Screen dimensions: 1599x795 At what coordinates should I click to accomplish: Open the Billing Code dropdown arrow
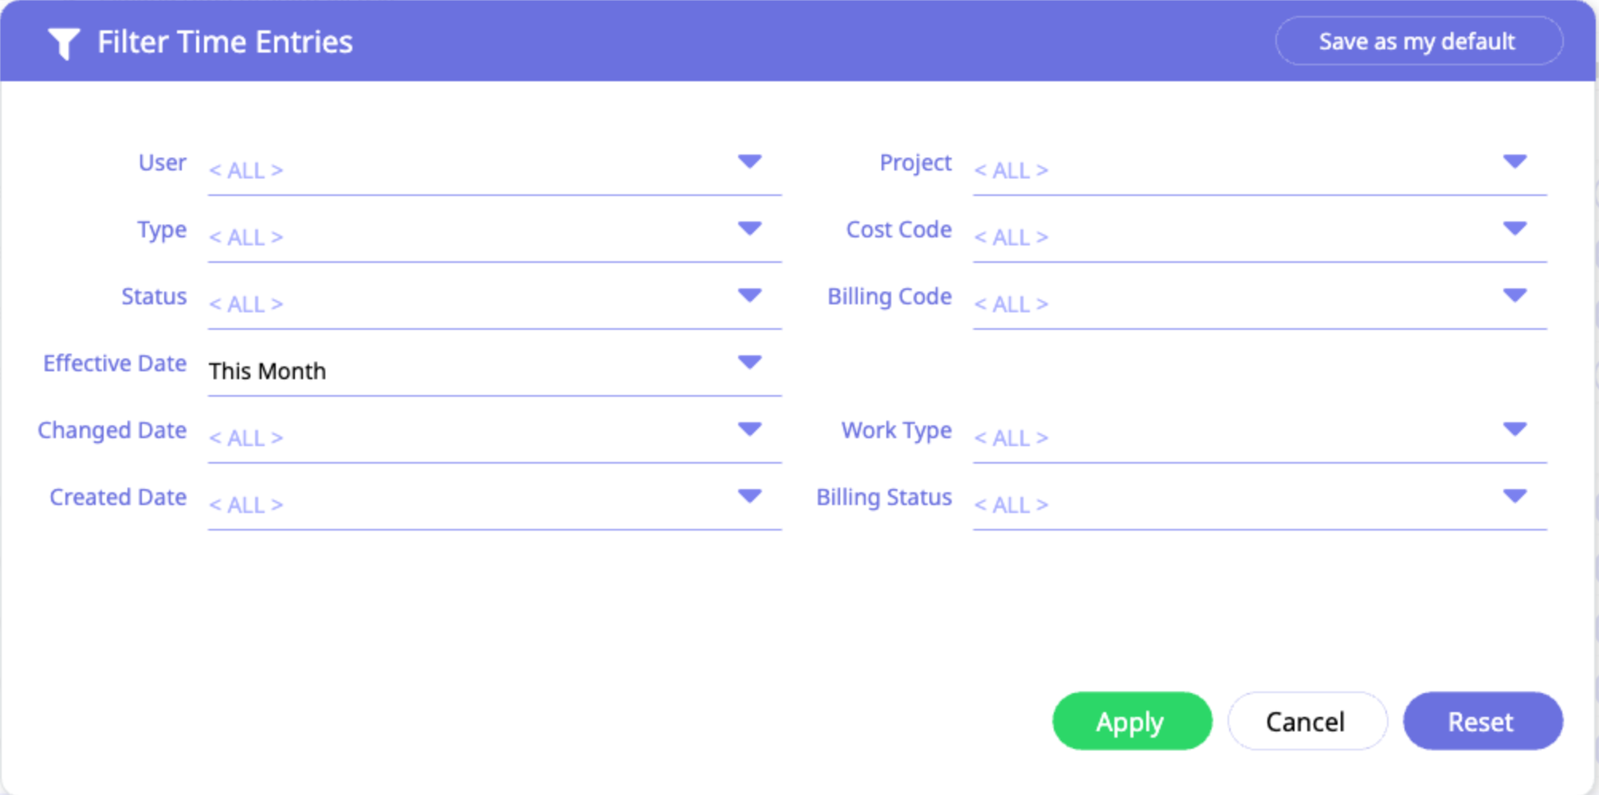1515,296
